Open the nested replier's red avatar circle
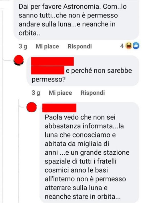 coord(32,107)
